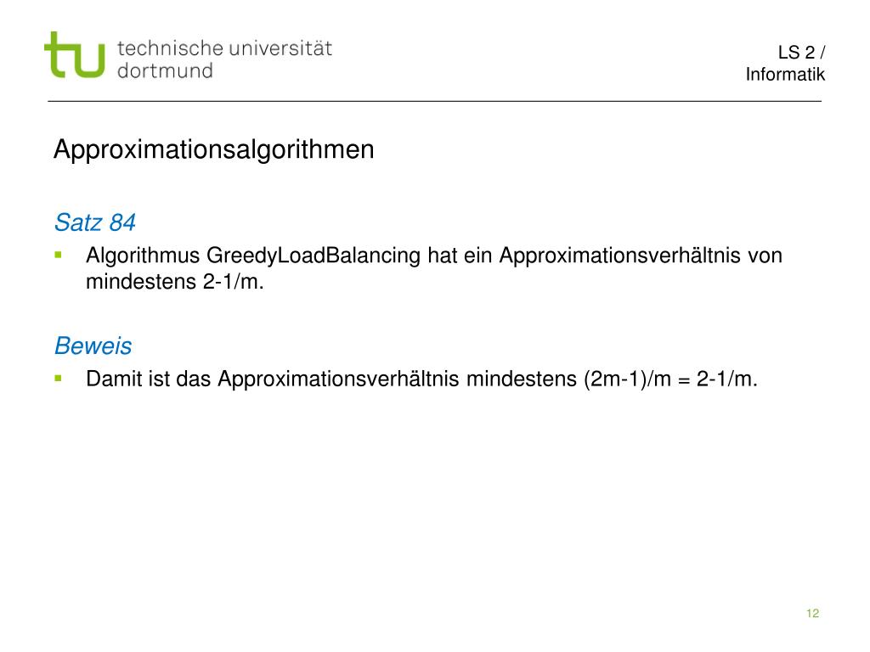The height and width of the screenshot is (652, 870).
Task: Click the word dortmund in the logo
Action: [x=166, y=71]
